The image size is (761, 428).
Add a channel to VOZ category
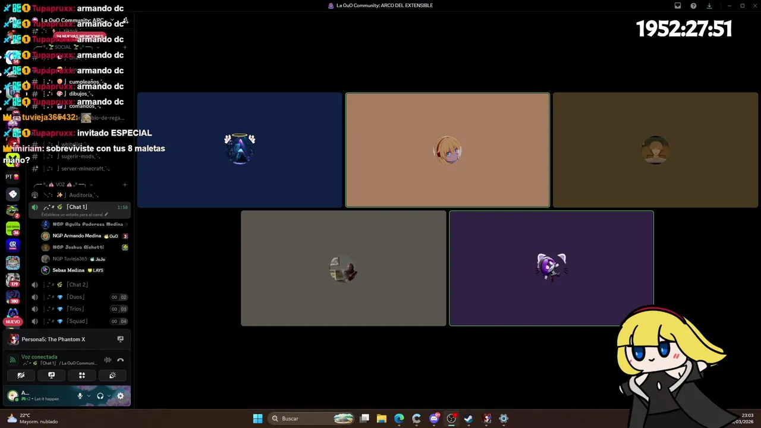pyautogui.click(x=124, y=185)
